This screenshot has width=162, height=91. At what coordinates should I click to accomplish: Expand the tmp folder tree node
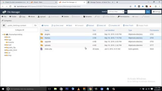click(x=5, y=55)
